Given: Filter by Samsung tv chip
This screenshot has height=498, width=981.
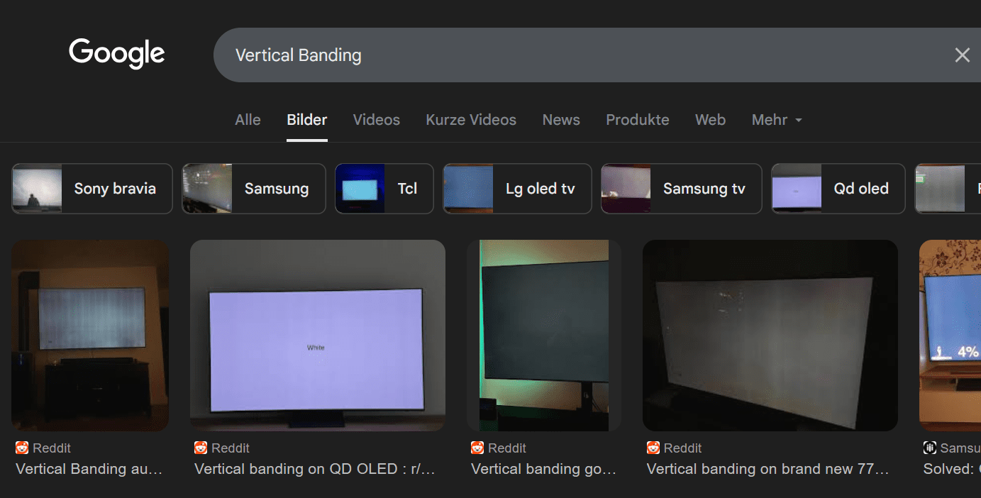Looking at the screenshot, I should pyautogui.click(x=682, y=189).
